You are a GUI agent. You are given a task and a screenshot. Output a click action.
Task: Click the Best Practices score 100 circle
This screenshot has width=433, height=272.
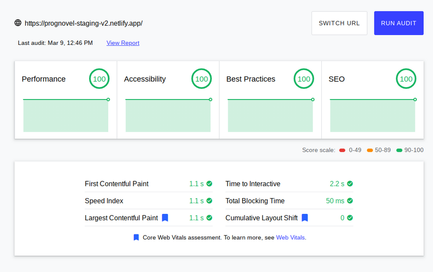point(304,79)
